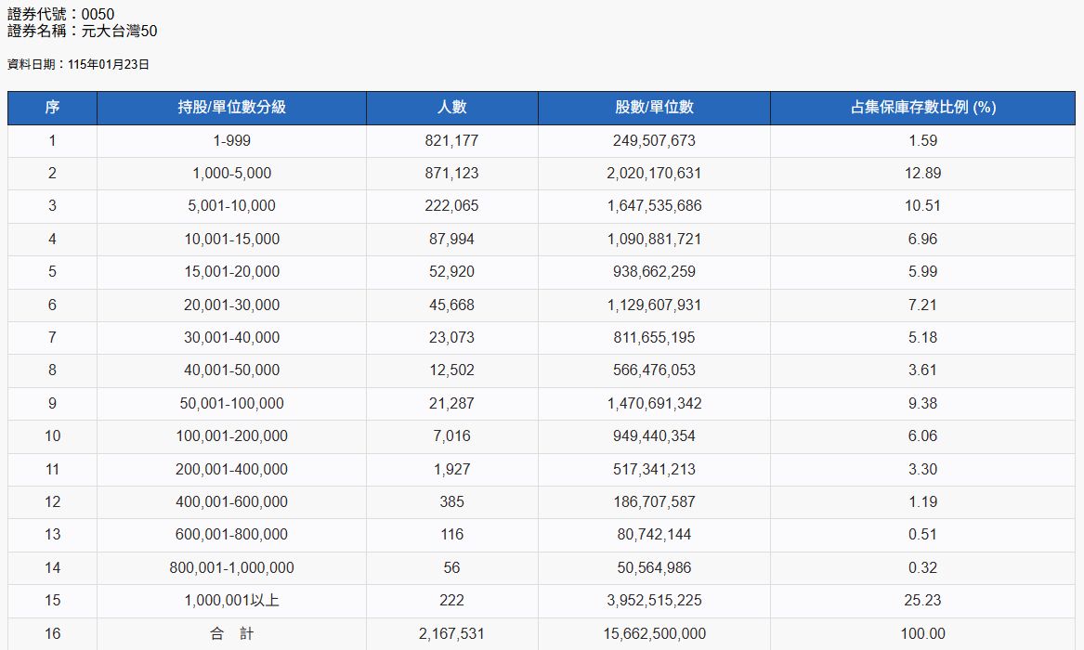Select the 1-999 holding range cell
Image resolution: width=1084 pixels, height=650 pixels.
pyautogui.click(x=231, y=141)
